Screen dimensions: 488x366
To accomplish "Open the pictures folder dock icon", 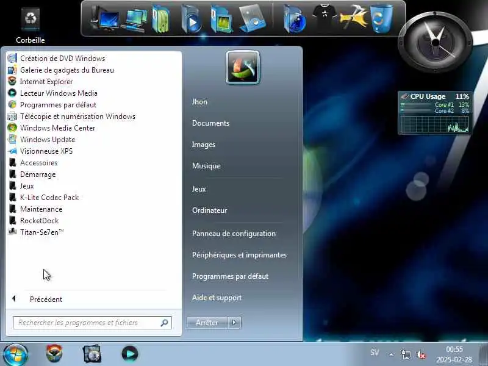I will (221, 19).
